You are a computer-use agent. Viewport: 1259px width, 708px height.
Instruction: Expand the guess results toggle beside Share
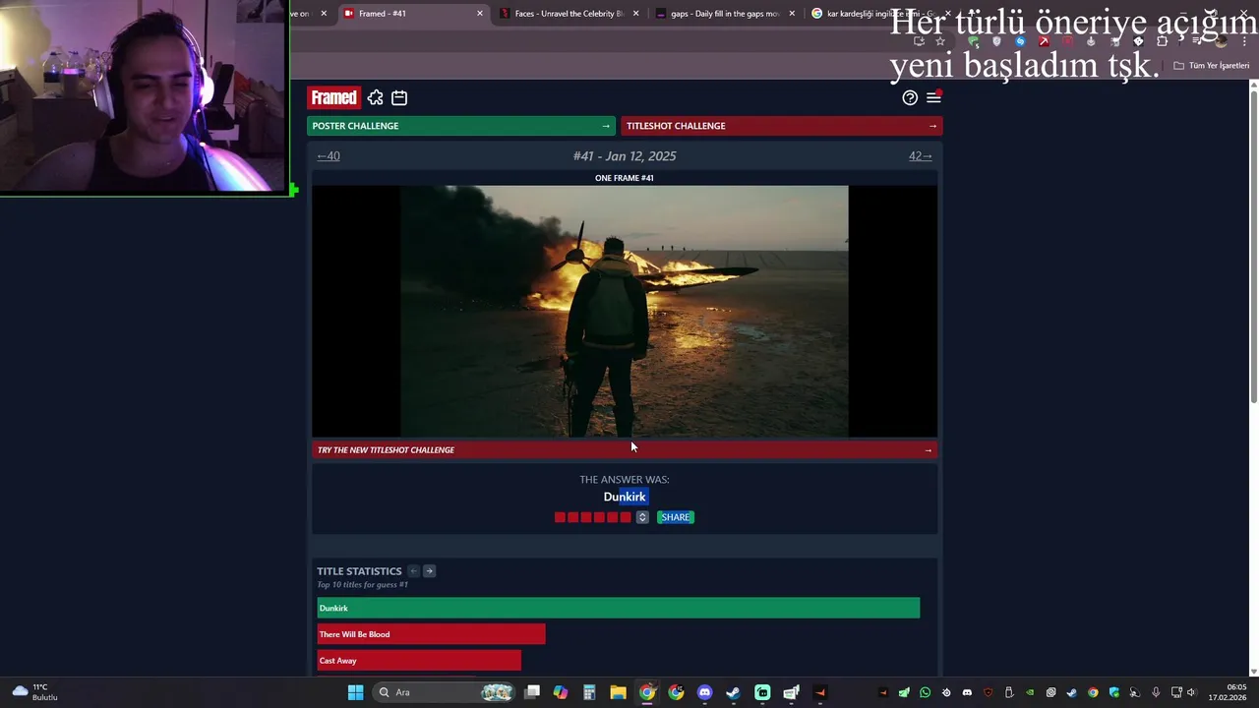(642, 517)
